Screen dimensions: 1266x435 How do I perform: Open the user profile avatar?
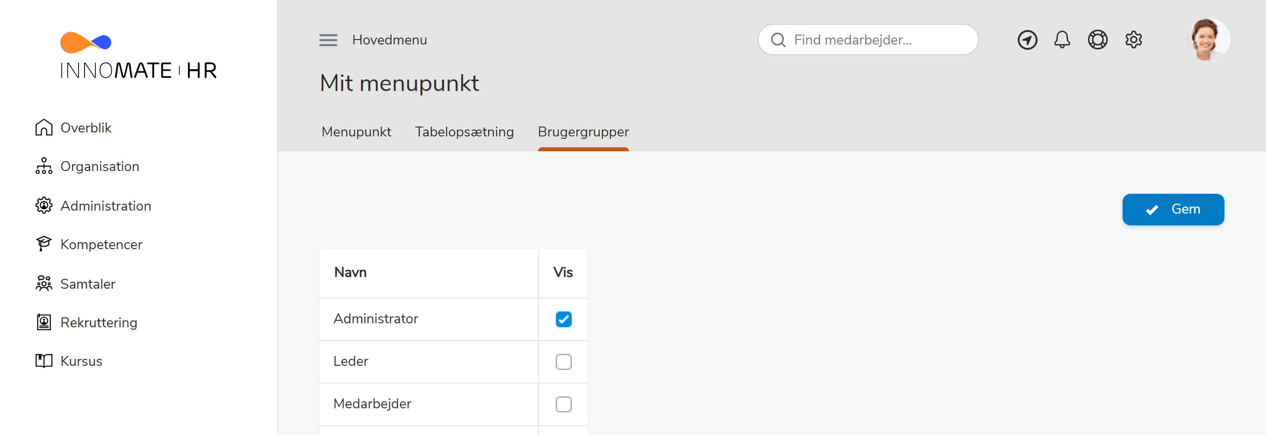1209,40
